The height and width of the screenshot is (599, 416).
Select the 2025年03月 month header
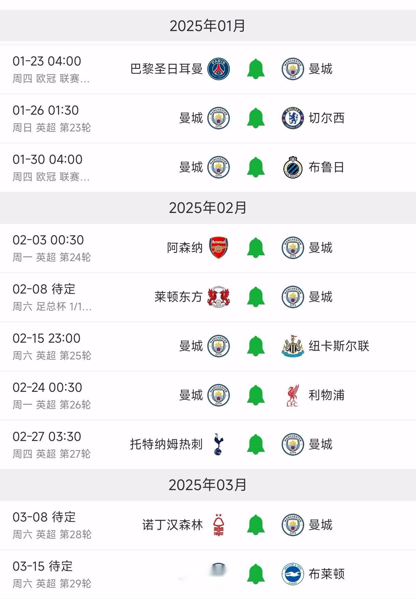tap(208, 485)
